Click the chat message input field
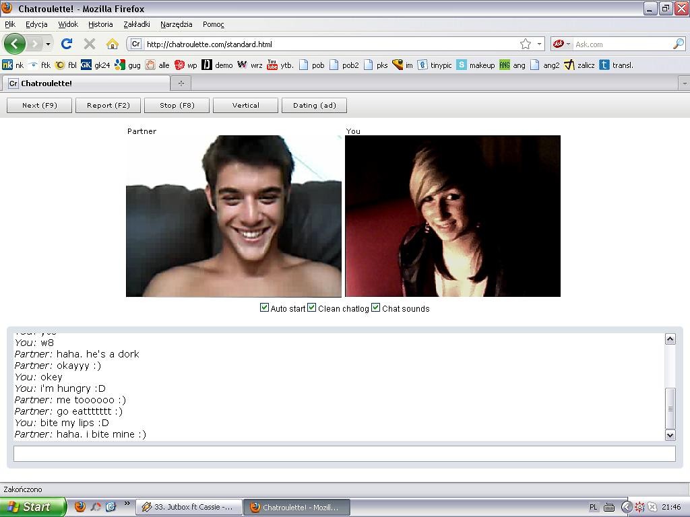Viewport: 690px width, 517px height. coord(344,454)
